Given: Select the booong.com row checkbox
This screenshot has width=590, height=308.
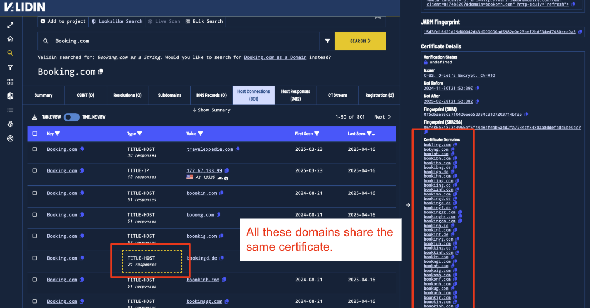Looking at the screenshot, I should coord(35,215).
